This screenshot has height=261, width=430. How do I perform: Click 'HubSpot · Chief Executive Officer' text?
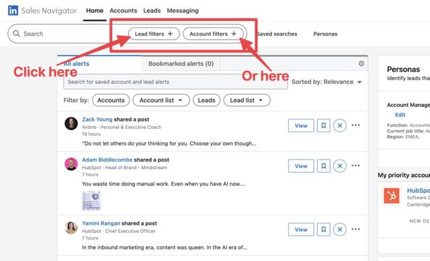coord(118,231)
